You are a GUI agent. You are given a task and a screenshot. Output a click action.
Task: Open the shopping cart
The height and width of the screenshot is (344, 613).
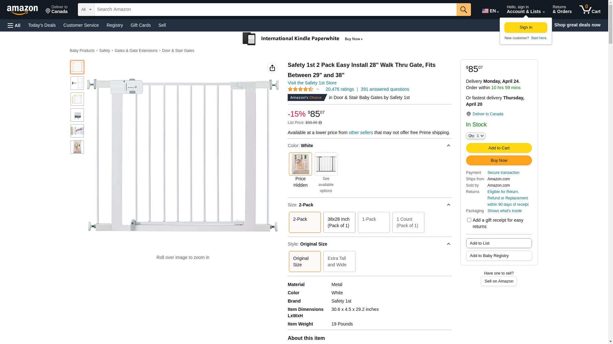pyautogui.click(x=590, y=10)
